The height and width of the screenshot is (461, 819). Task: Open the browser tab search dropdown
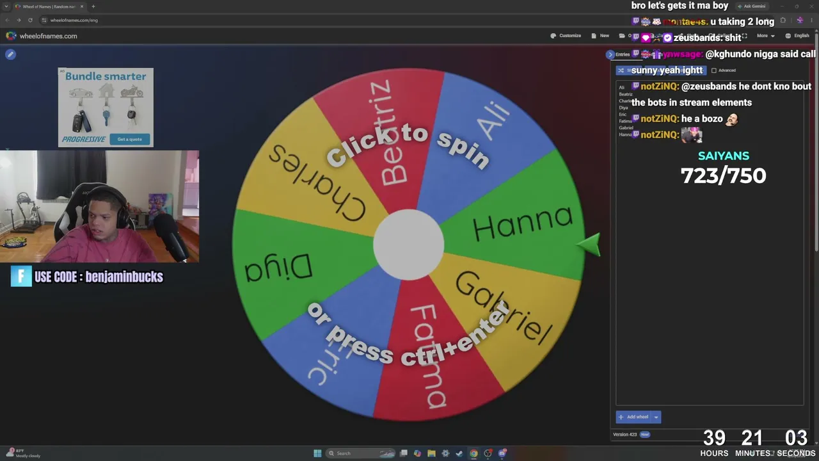[x=8, y=6]
